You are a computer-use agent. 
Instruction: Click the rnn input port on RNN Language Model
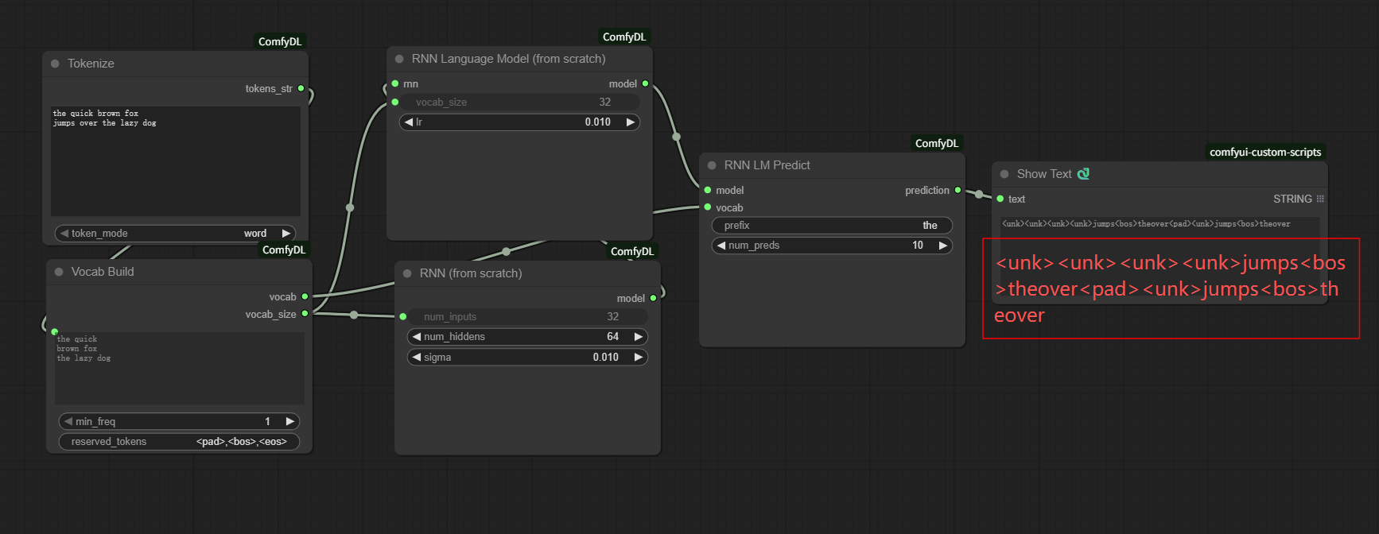click(x=395, y=83)
